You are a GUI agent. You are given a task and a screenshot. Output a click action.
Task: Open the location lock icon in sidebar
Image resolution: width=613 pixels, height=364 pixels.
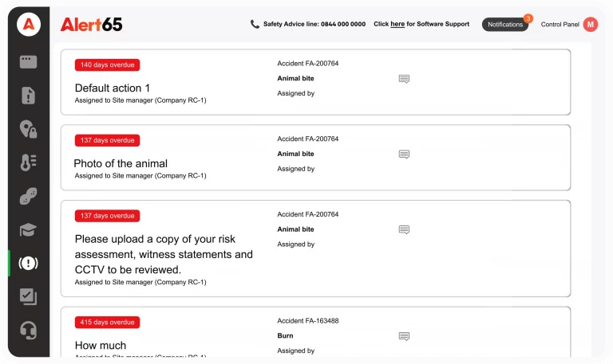[x=29, y=129]
